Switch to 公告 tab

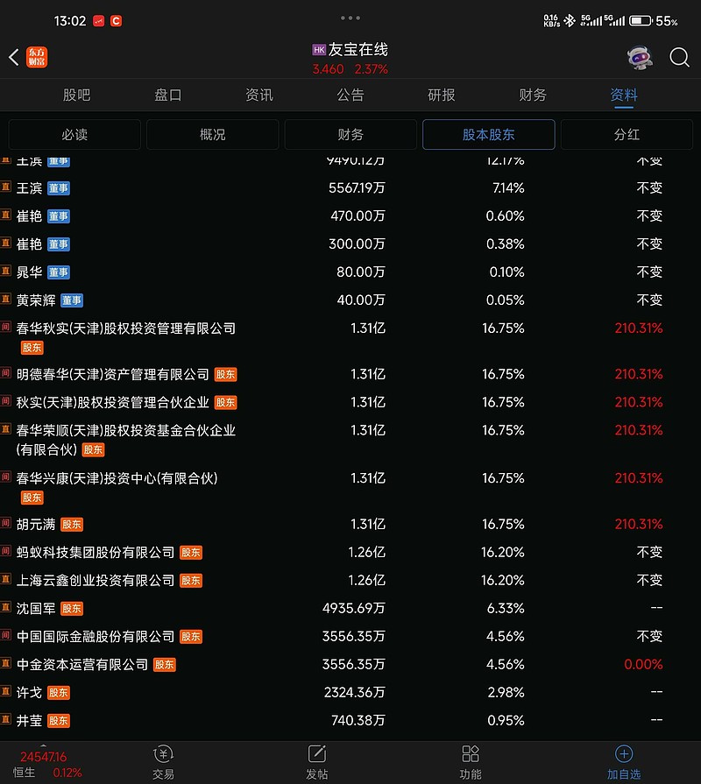coord(350,95)
